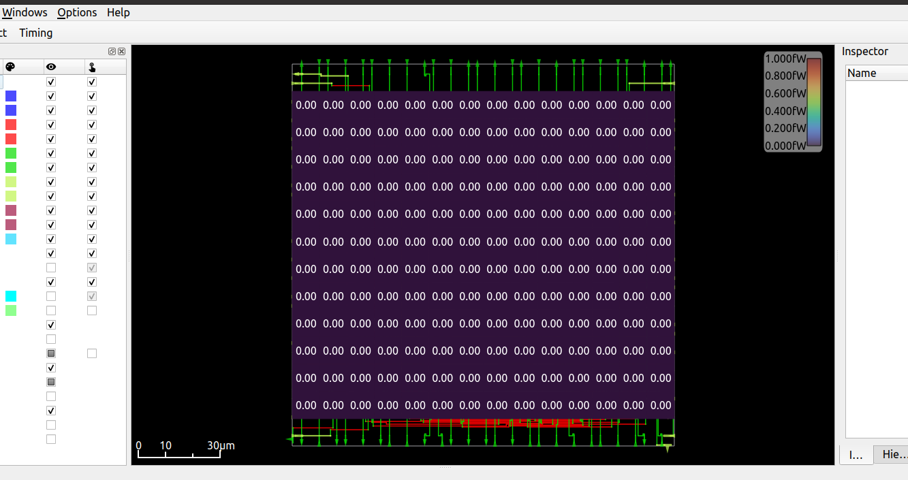908x480 pixels.
Task: Open the Help menu
Action: 118,12
